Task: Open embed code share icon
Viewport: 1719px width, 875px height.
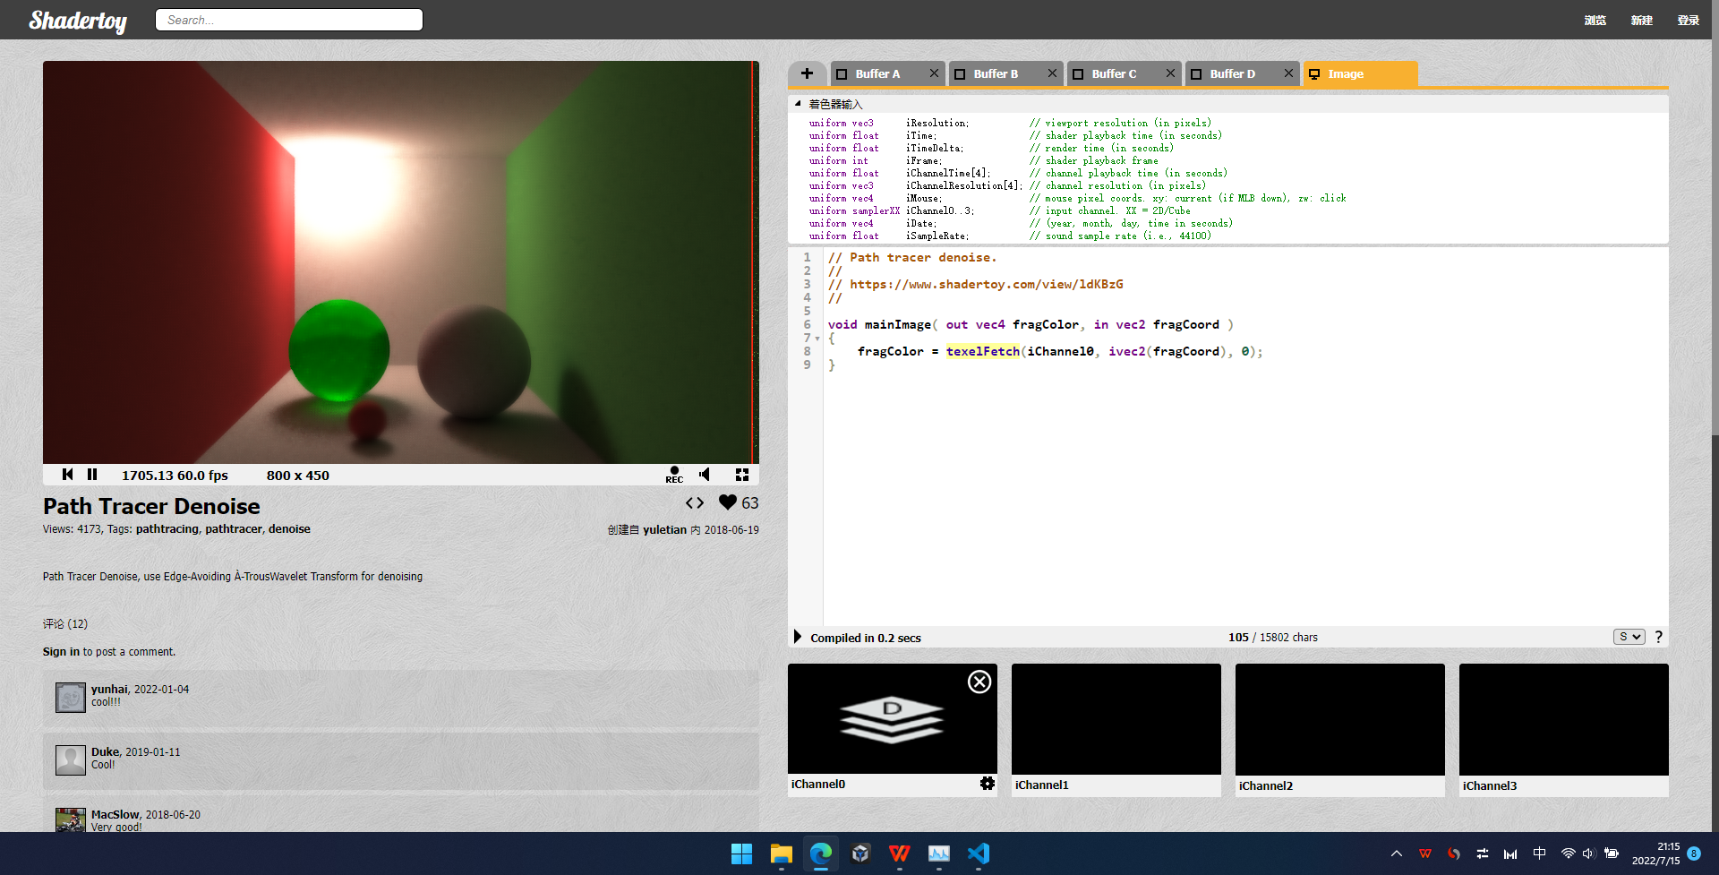Action: coord(695,503)
